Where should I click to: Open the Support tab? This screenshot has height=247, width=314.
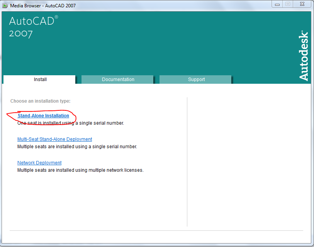(196, 80)
